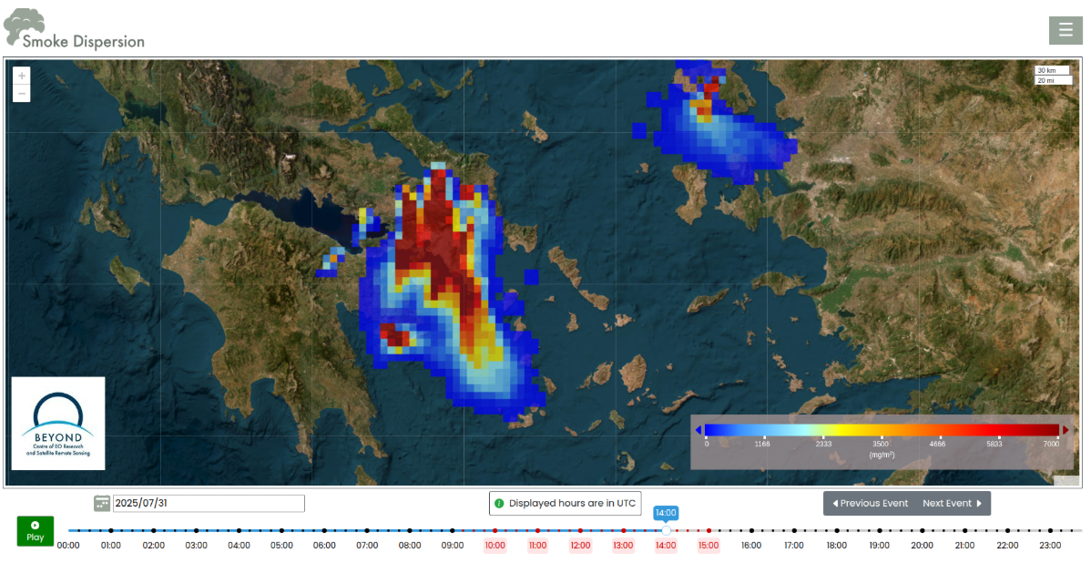
Task: Select 01:00 on the timeline
Action: point(110,545)
